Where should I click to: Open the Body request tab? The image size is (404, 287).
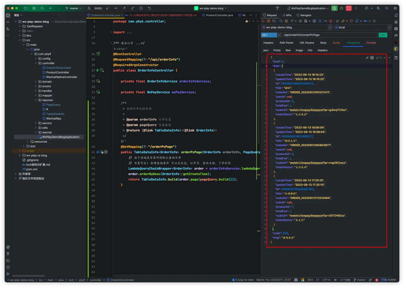click(323, 43)
